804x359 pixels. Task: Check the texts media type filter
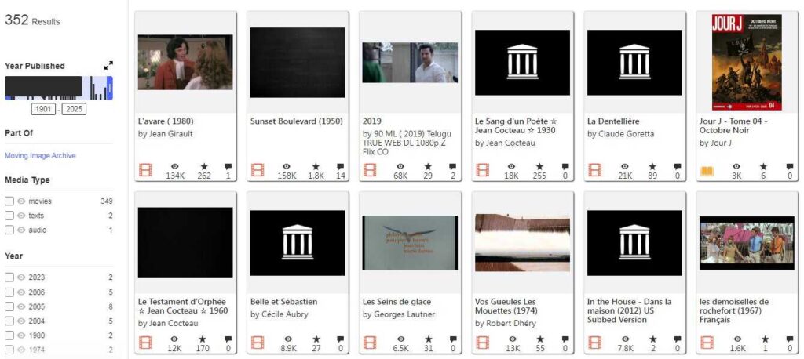[9, 216]
